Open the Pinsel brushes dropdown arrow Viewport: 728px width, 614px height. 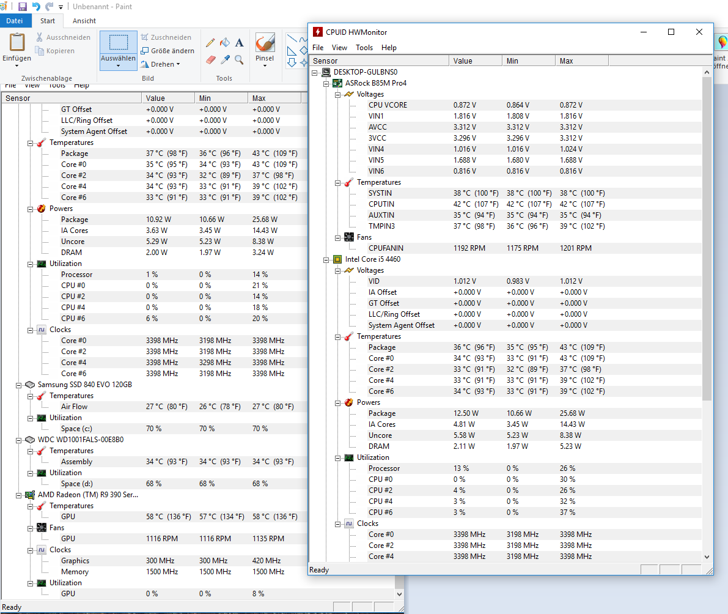tap(265, 66)
